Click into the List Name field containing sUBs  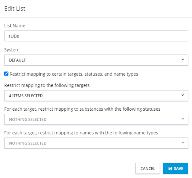[96, 36]
